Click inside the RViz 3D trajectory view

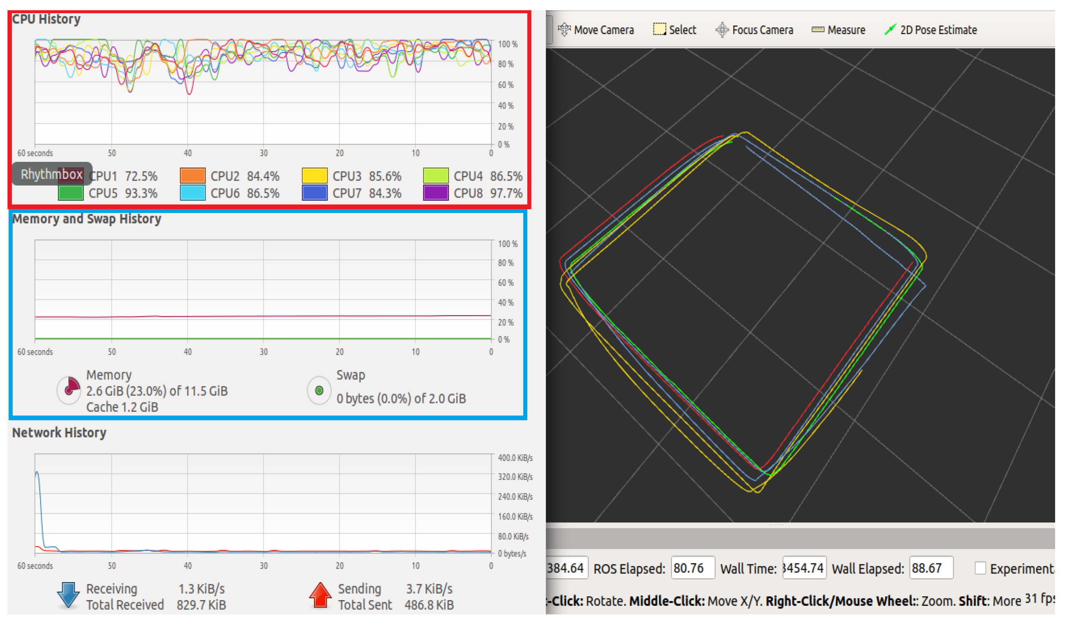[x=800, y=285]
